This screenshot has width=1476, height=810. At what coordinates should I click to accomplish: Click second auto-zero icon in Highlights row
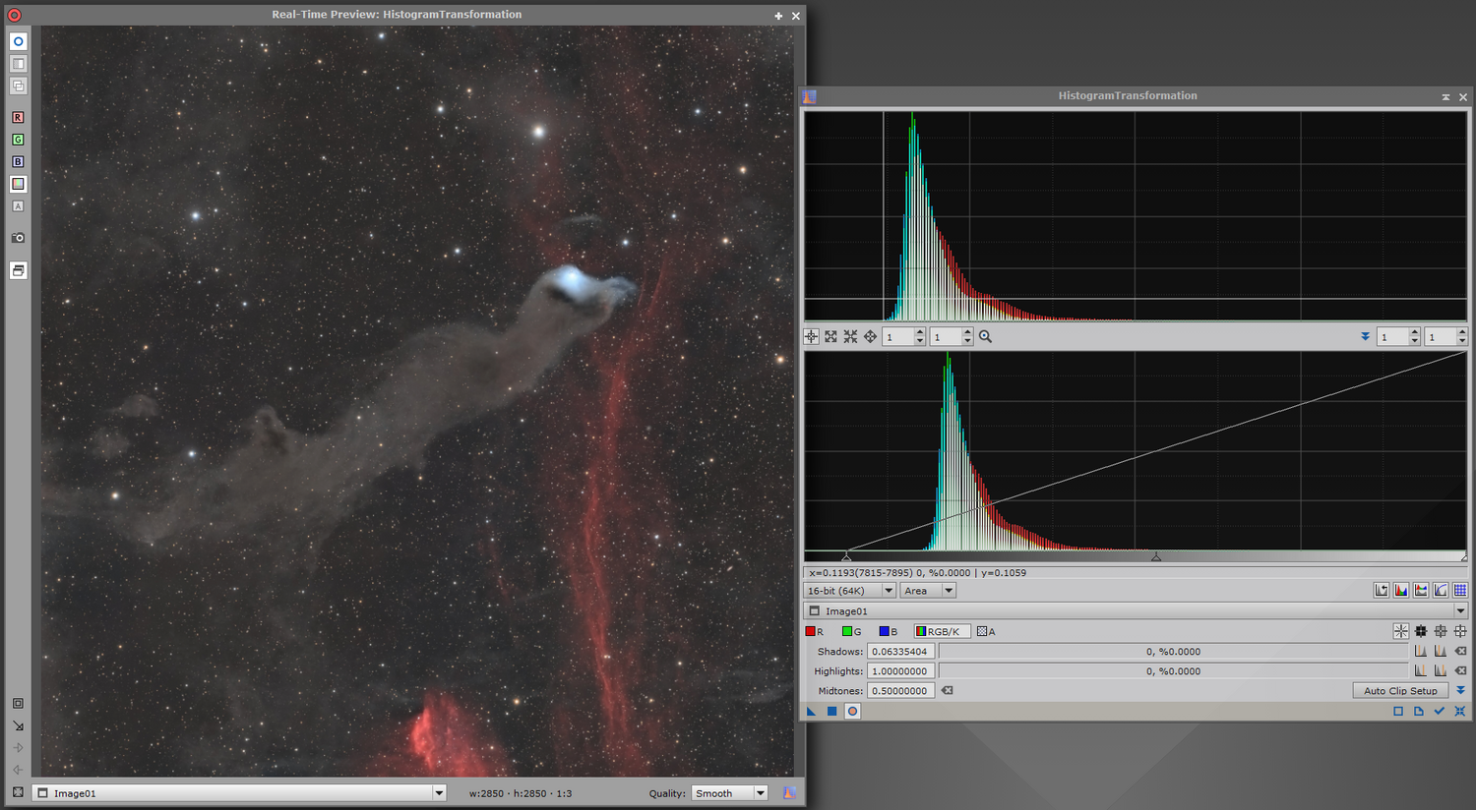pos(1441,671)
